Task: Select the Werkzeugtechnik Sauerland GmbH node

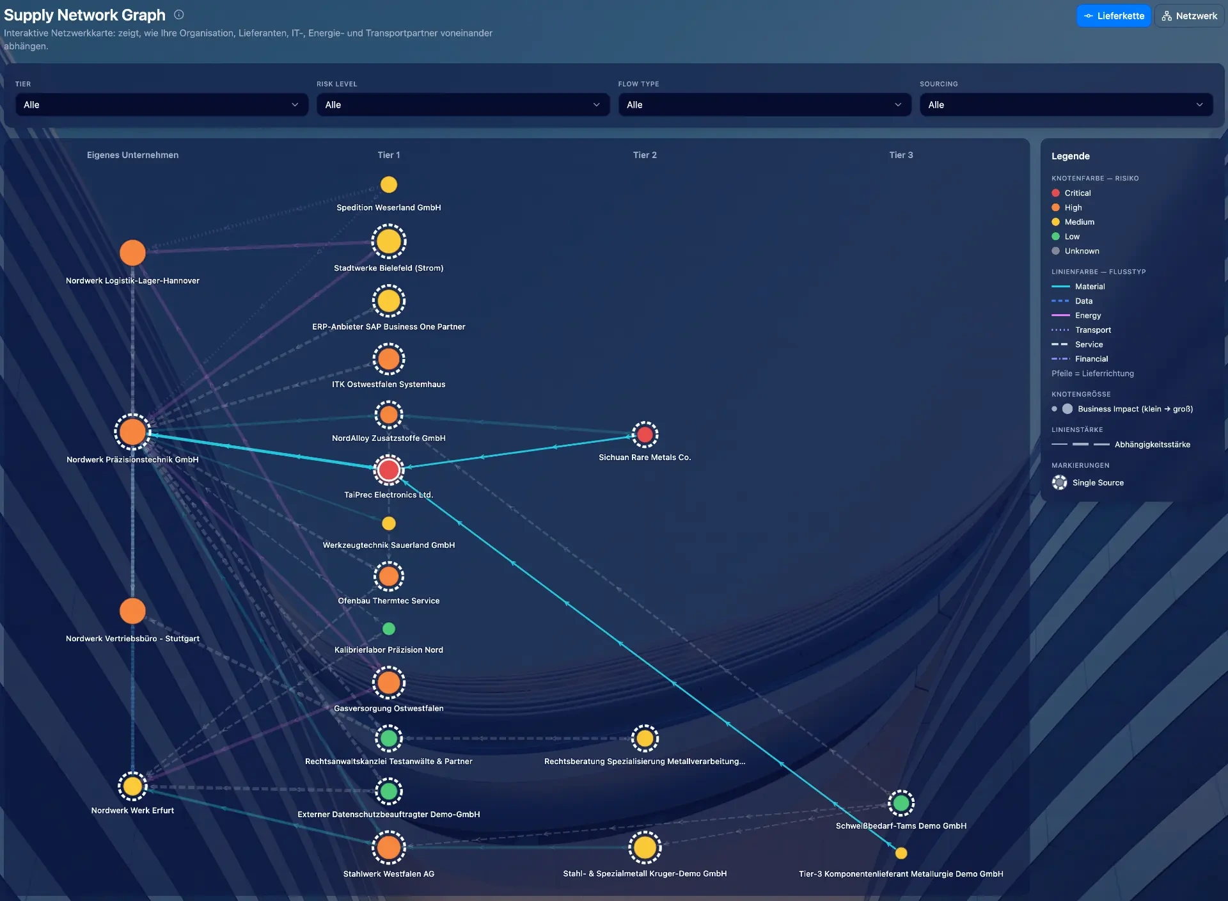Action: (389, 523)
